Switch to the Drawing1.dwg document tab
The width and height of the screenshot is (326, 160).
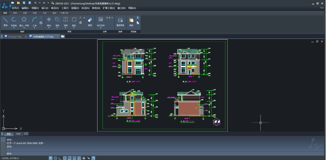tap(15, 37)
